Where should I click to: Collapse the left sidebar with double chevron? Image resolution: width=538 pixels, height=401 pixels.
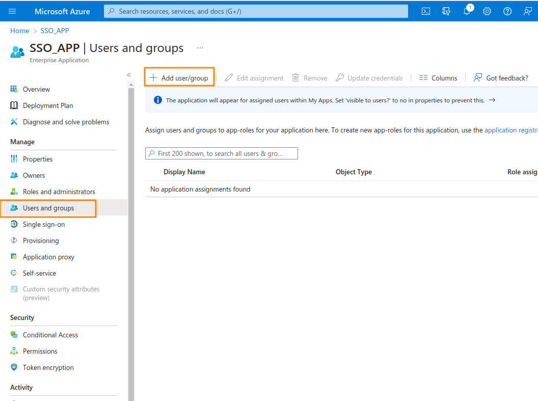coord(129,75)
